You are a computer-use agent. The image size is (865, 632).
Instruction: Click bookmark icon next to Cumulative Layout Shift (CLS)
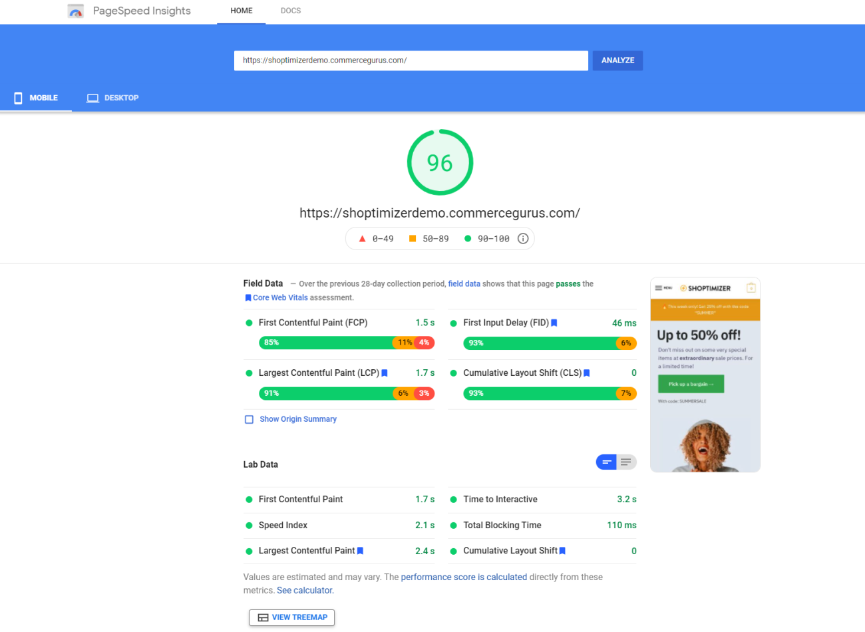587,373
